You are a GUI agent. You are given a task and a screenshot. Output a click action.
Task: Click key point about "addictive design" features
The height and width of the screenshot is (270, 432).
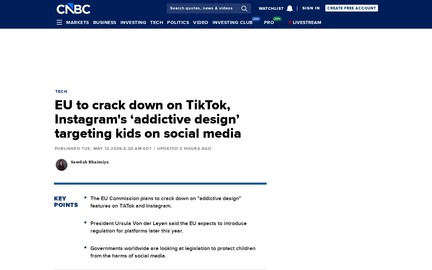pyautogui.click(x=166, y=202)
